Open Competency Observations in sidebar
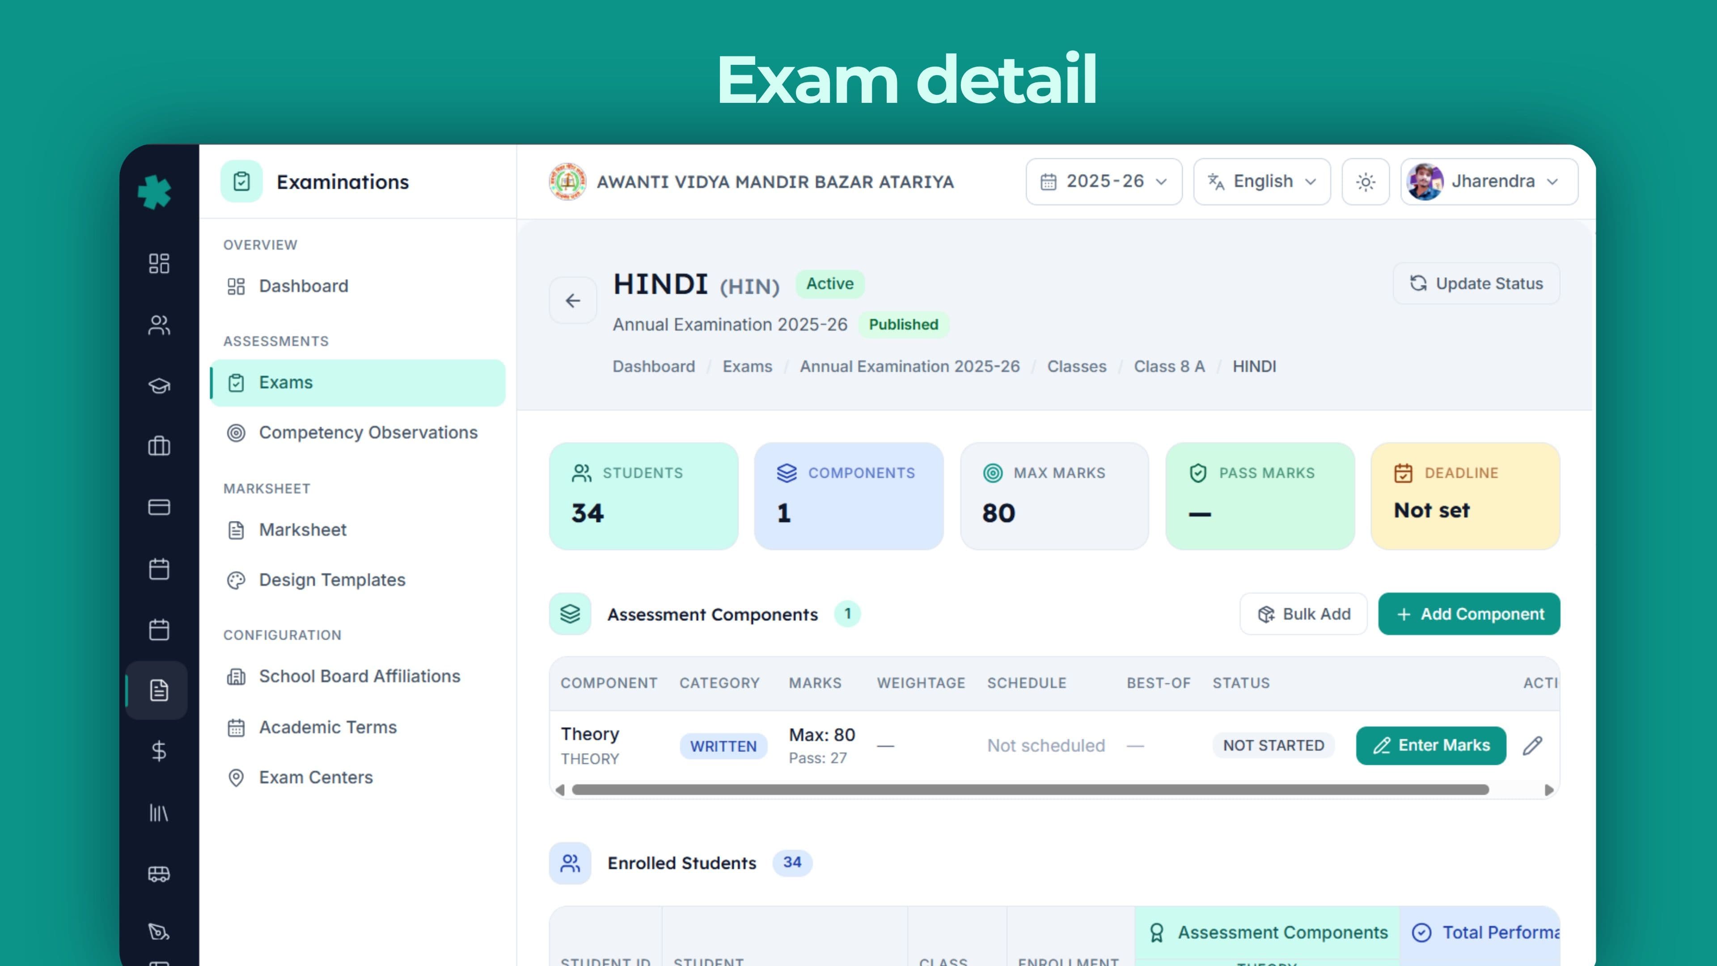This screenshot has height=966, width=1717. pos(357,432)
